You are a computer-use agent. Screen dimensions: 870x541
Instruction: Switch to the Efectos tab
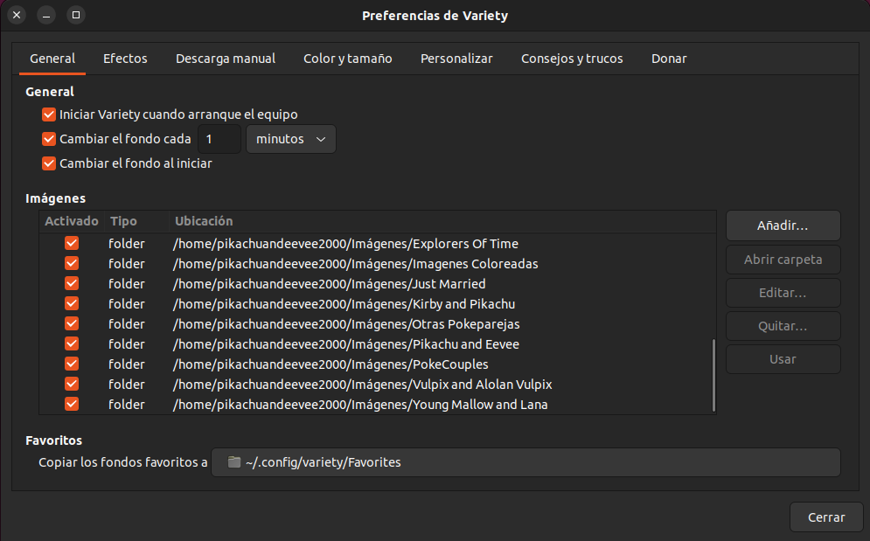pyautogui.click(x=125, y=59)
